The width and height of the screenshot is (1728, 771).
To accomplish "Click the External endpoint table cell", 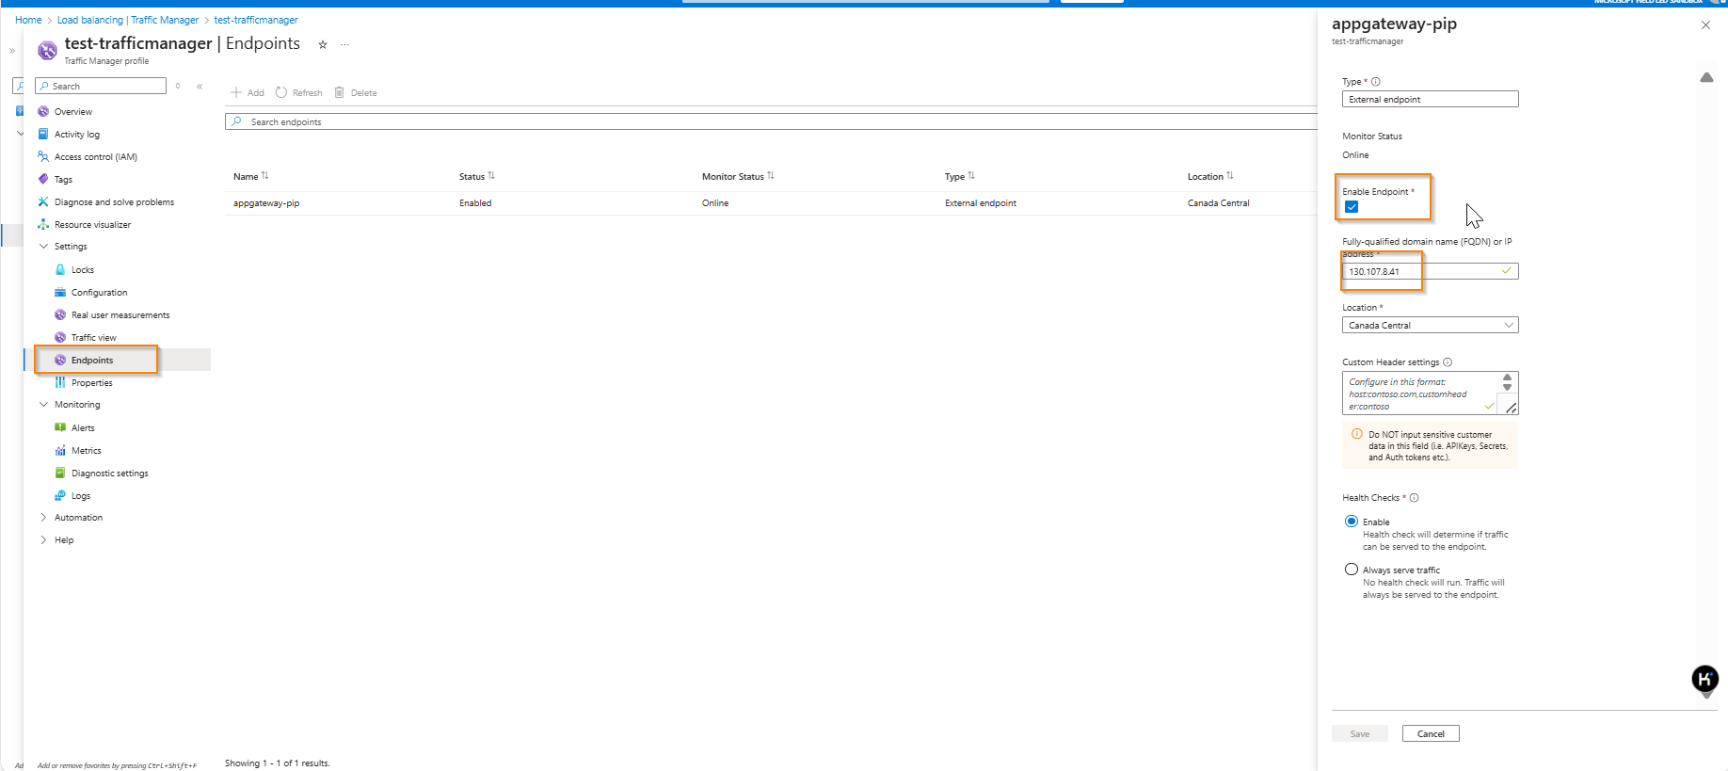I will (981, 203).
